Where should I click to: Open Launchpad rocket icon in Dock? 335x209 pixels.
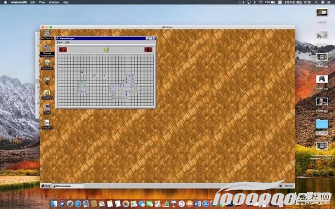[x=70, y=204]
